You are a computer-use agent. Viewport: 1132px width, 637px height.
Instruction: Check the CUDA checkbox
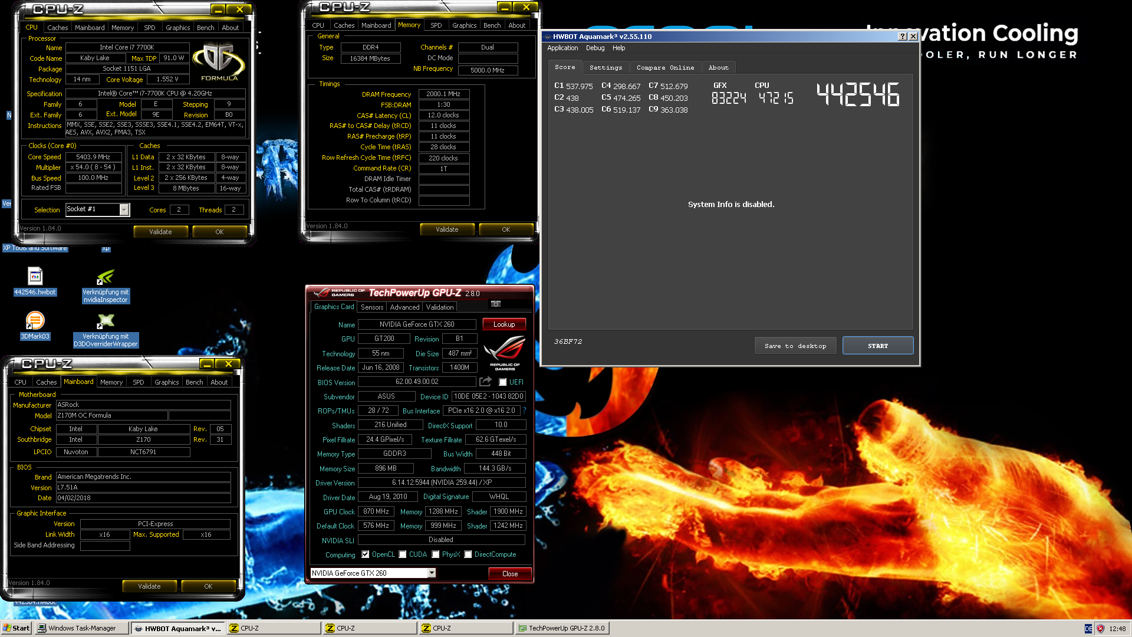(403, 554)
